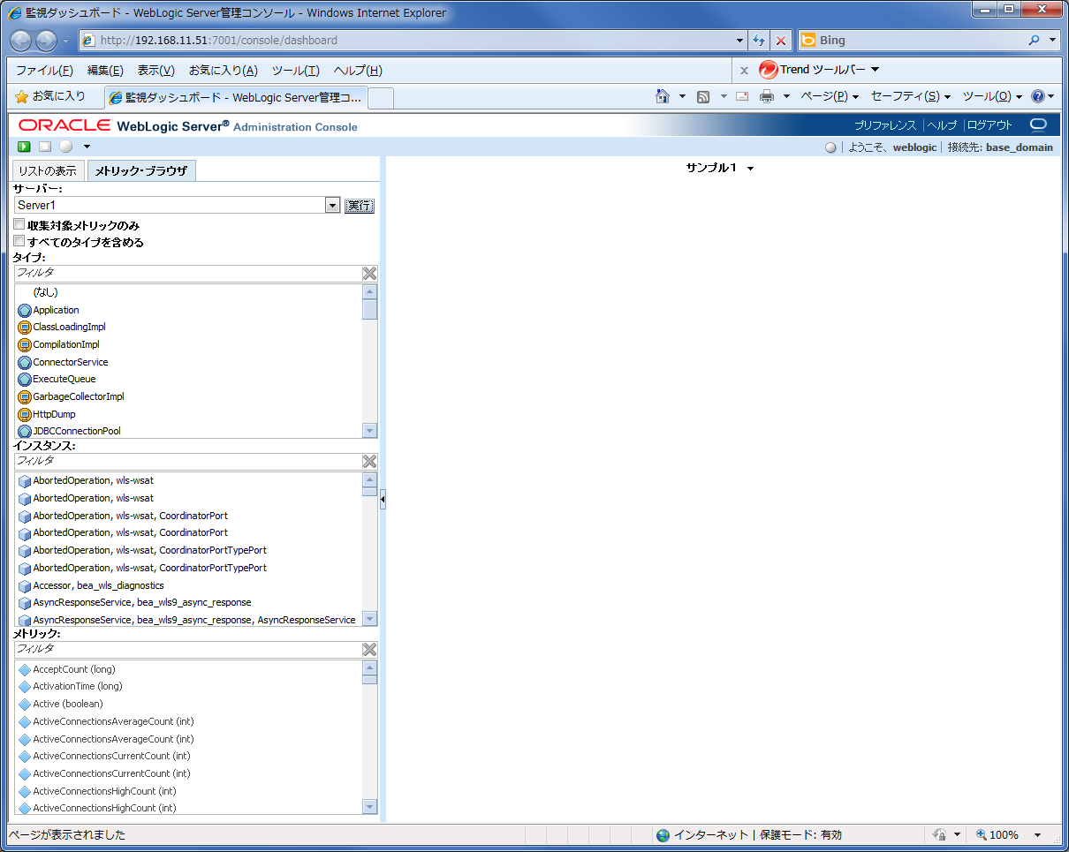This screenshot has width=1069, height=852.
Task: Switch to リストの表示 tab
Action: (48, 171)
